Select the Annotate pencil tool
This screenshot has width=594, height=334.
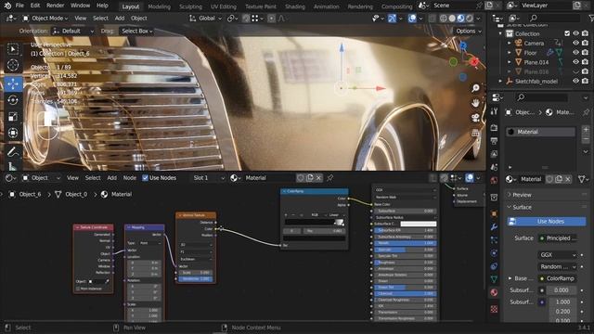coord(13,152)
